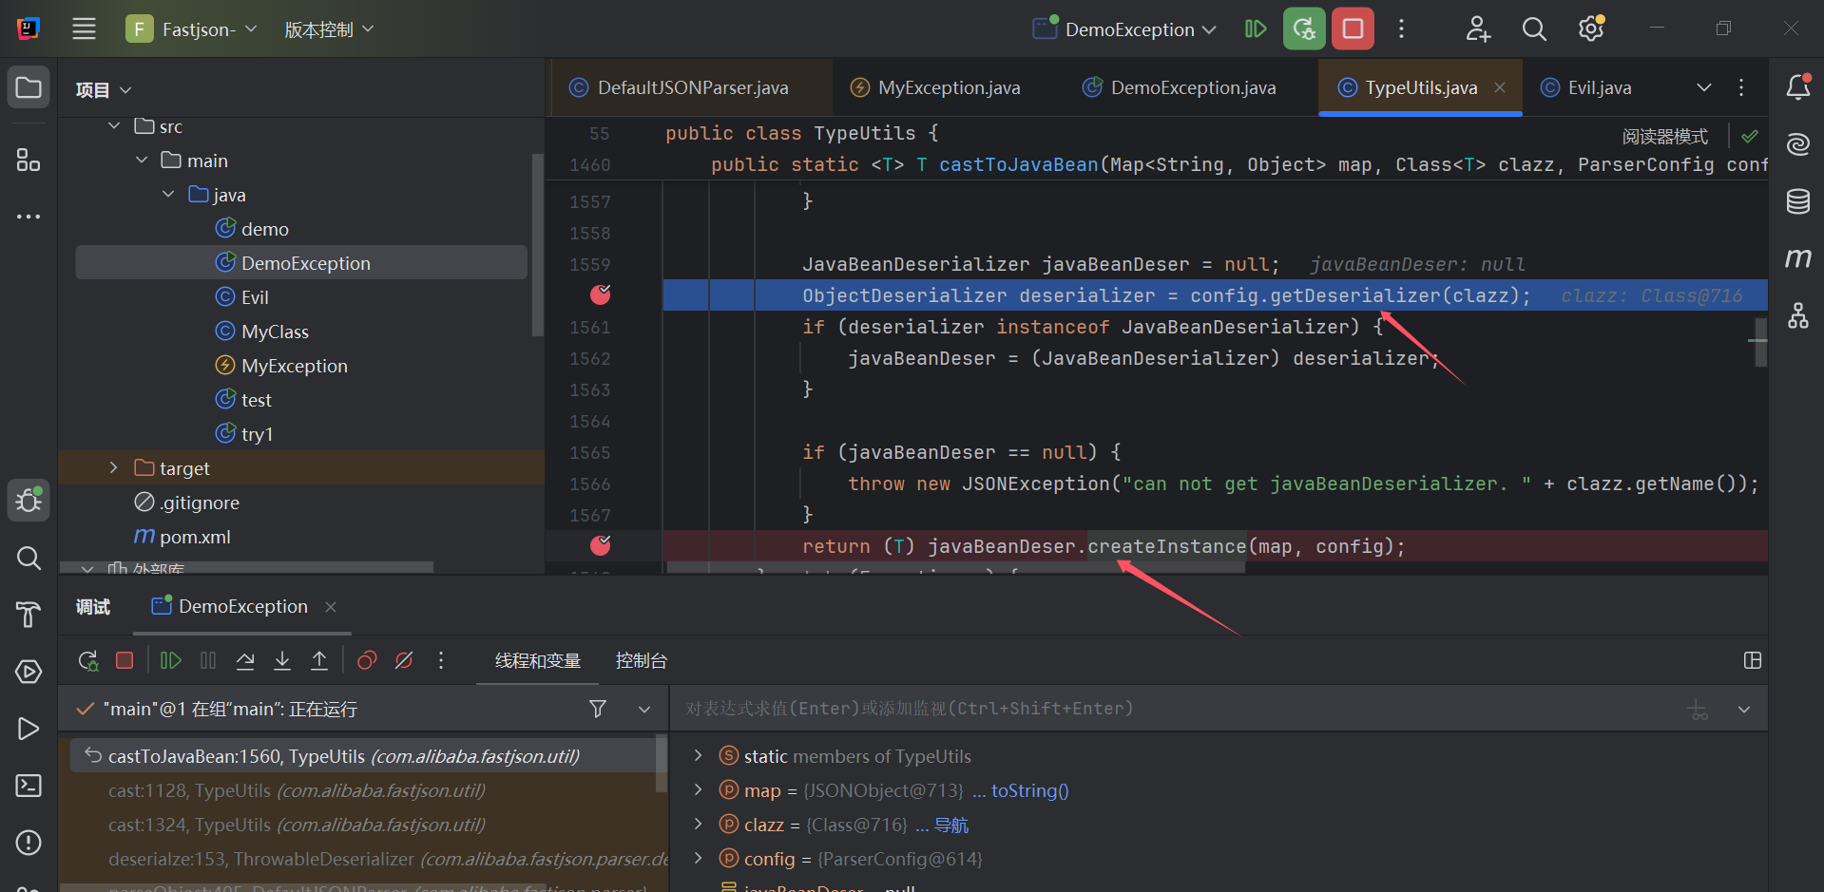Toggle Mute Breakpoints

tap(404, 660)
